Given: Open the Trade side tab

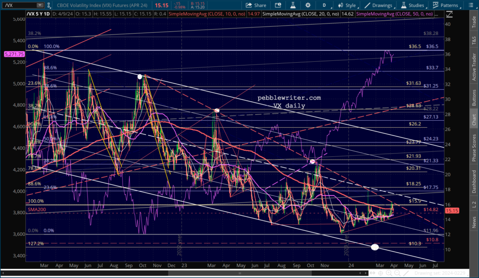Looking at the screenshot, I should click(474, 22).
